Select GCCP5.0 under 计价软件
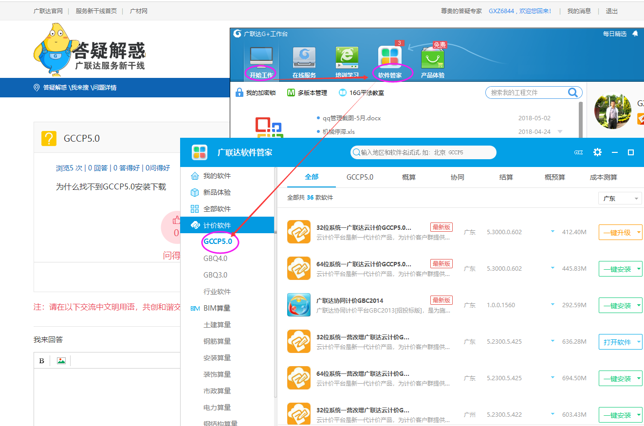This screenshot has width=644, height=426. pyautogui.click(x=218, y=241)
